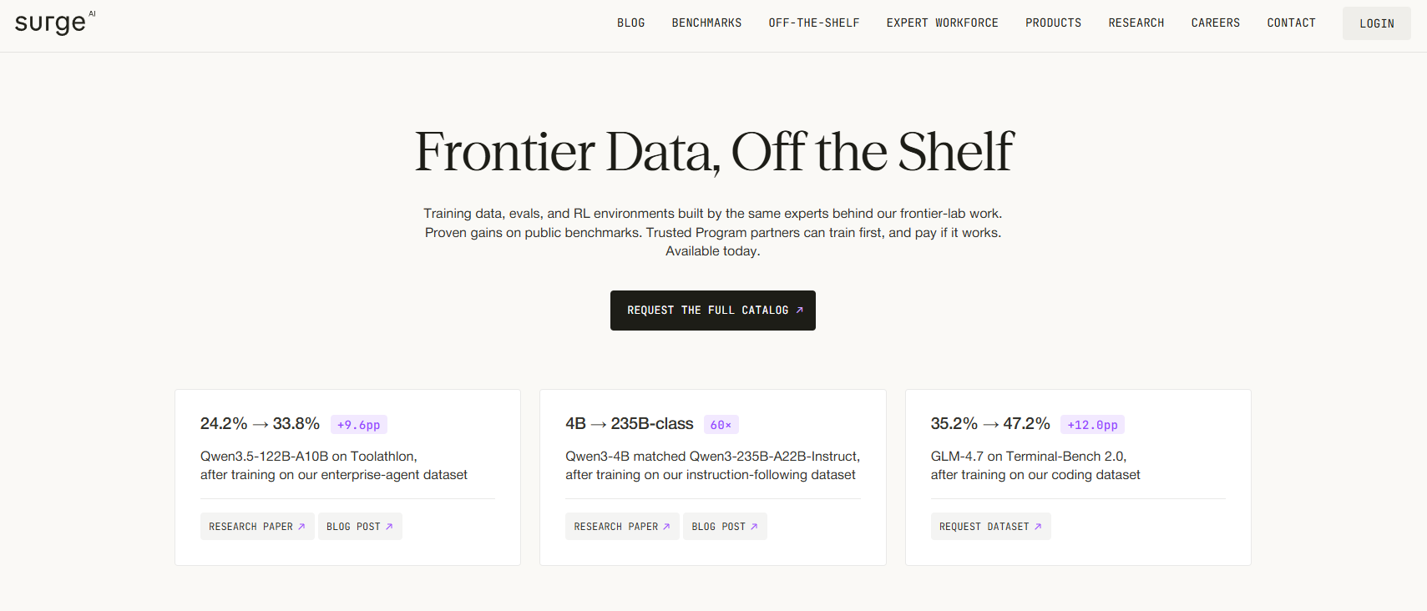Navigate to the Research section

[1136, 23]
